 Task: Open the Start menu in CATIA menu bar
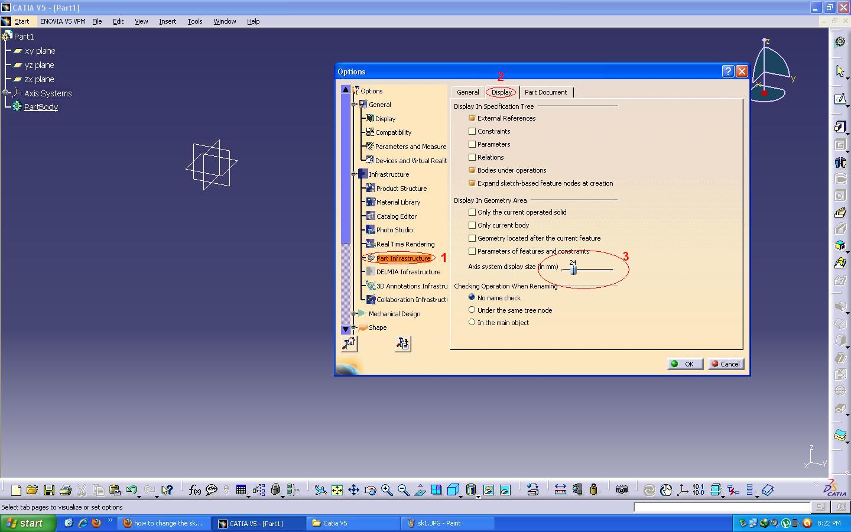[22, 21]
